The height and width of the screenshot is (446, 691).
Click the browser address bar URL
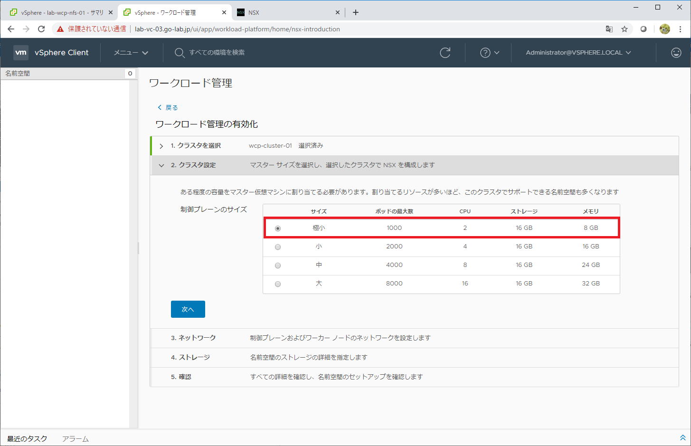[237, 29]
